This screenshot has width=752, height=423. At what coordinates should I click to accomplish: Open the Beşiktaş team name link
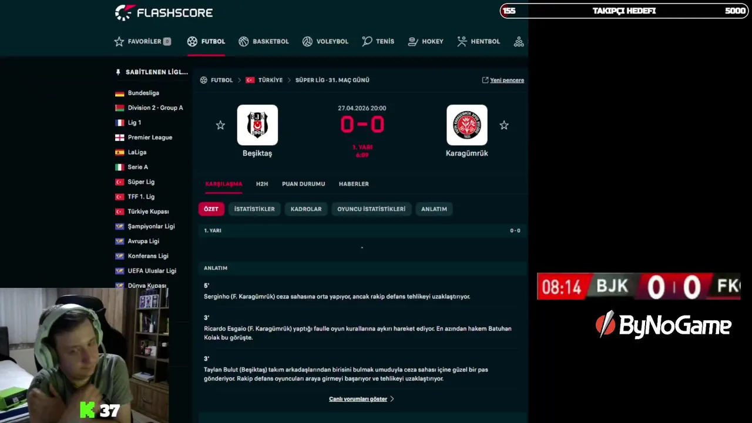coord(257,153)
